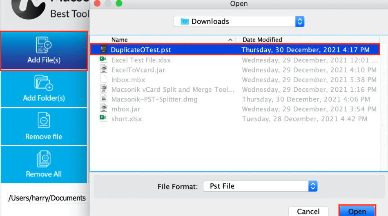Click the ExcelToVcard.jar file icon
Viewport: 388px width, 216px height.
[104, 69]
